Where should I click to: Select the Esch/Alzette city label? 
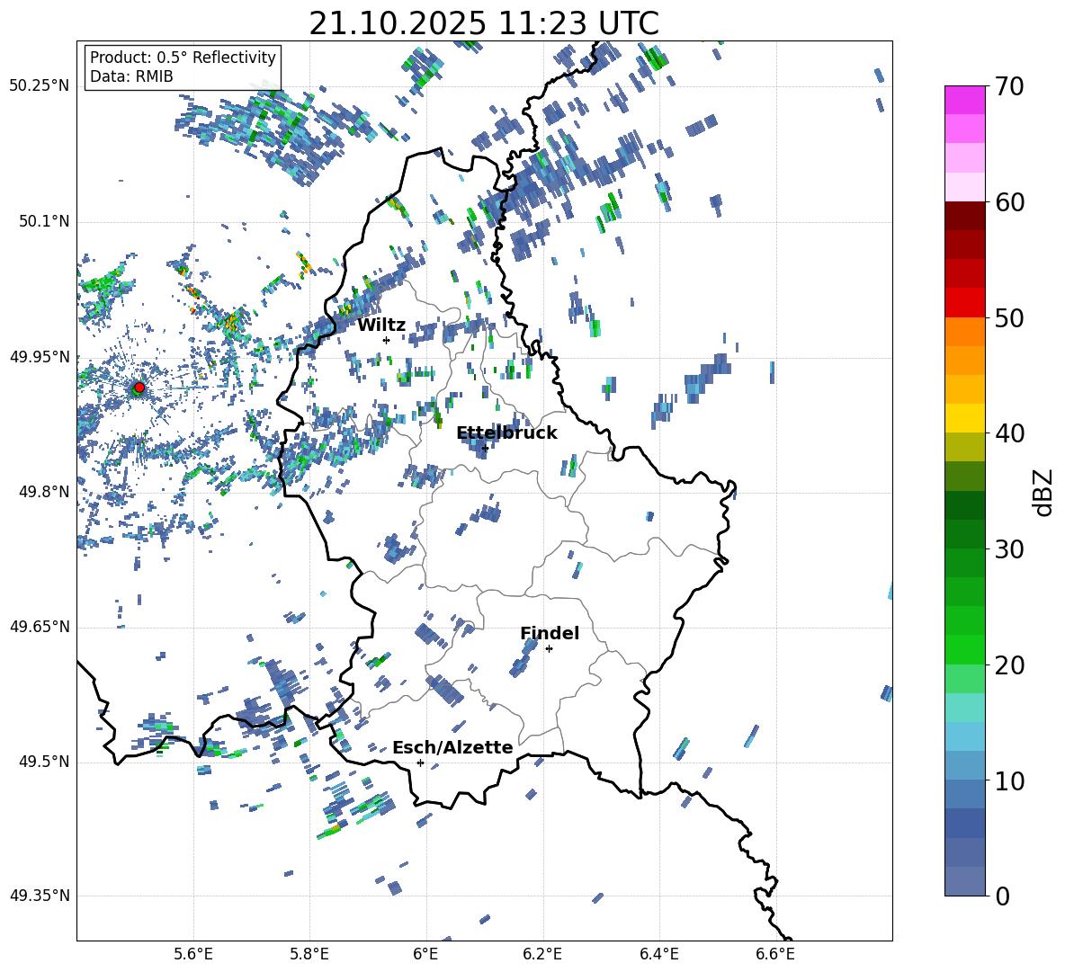pyautogui.click(x=452, y=747)
